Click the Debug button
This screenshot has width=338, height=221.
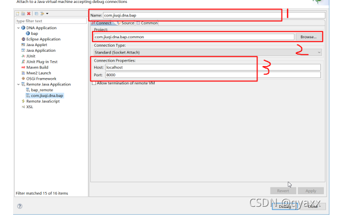pyautogui.click(x=285, y=206)
